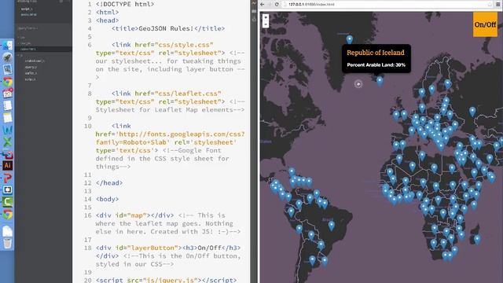This screenshot has width=503, height=283.
Task: Go back in the browser window
Action: [x=263, y=5]
